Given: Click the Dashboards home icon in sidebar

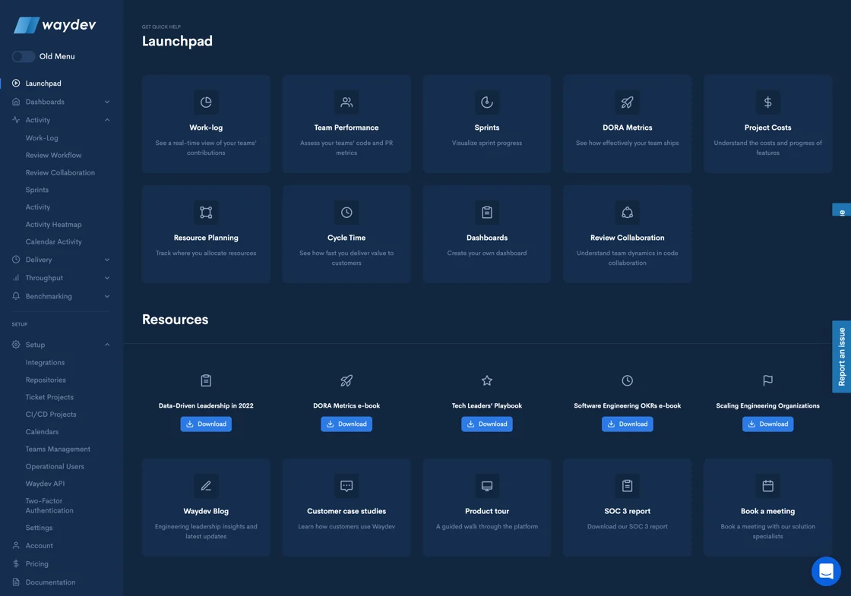Looking at the screenshot, I should [16, 102].
